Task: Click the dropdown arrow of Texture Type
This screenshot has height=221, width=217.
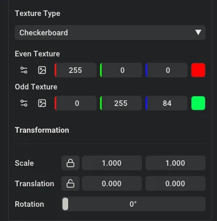Action: (x=198, y=32)
